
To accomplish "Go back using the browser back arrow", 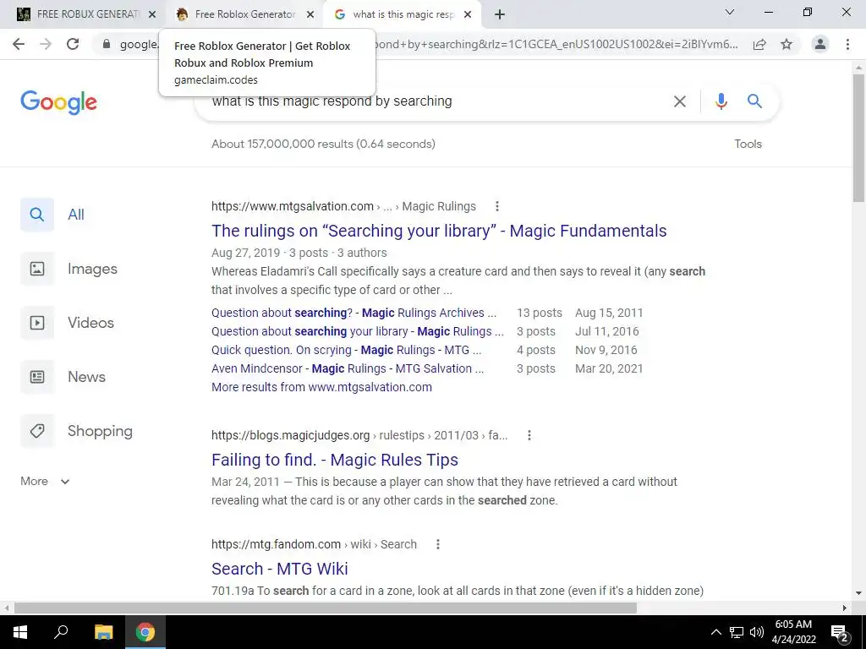I will coord(19,44).
